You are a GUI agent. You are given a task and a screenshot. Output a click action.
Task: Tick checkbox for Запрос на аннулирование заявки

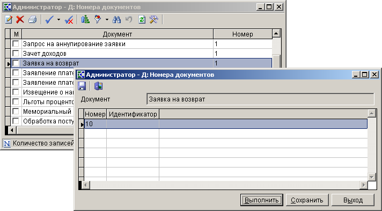pyautogui.click(x=16, y=43)
